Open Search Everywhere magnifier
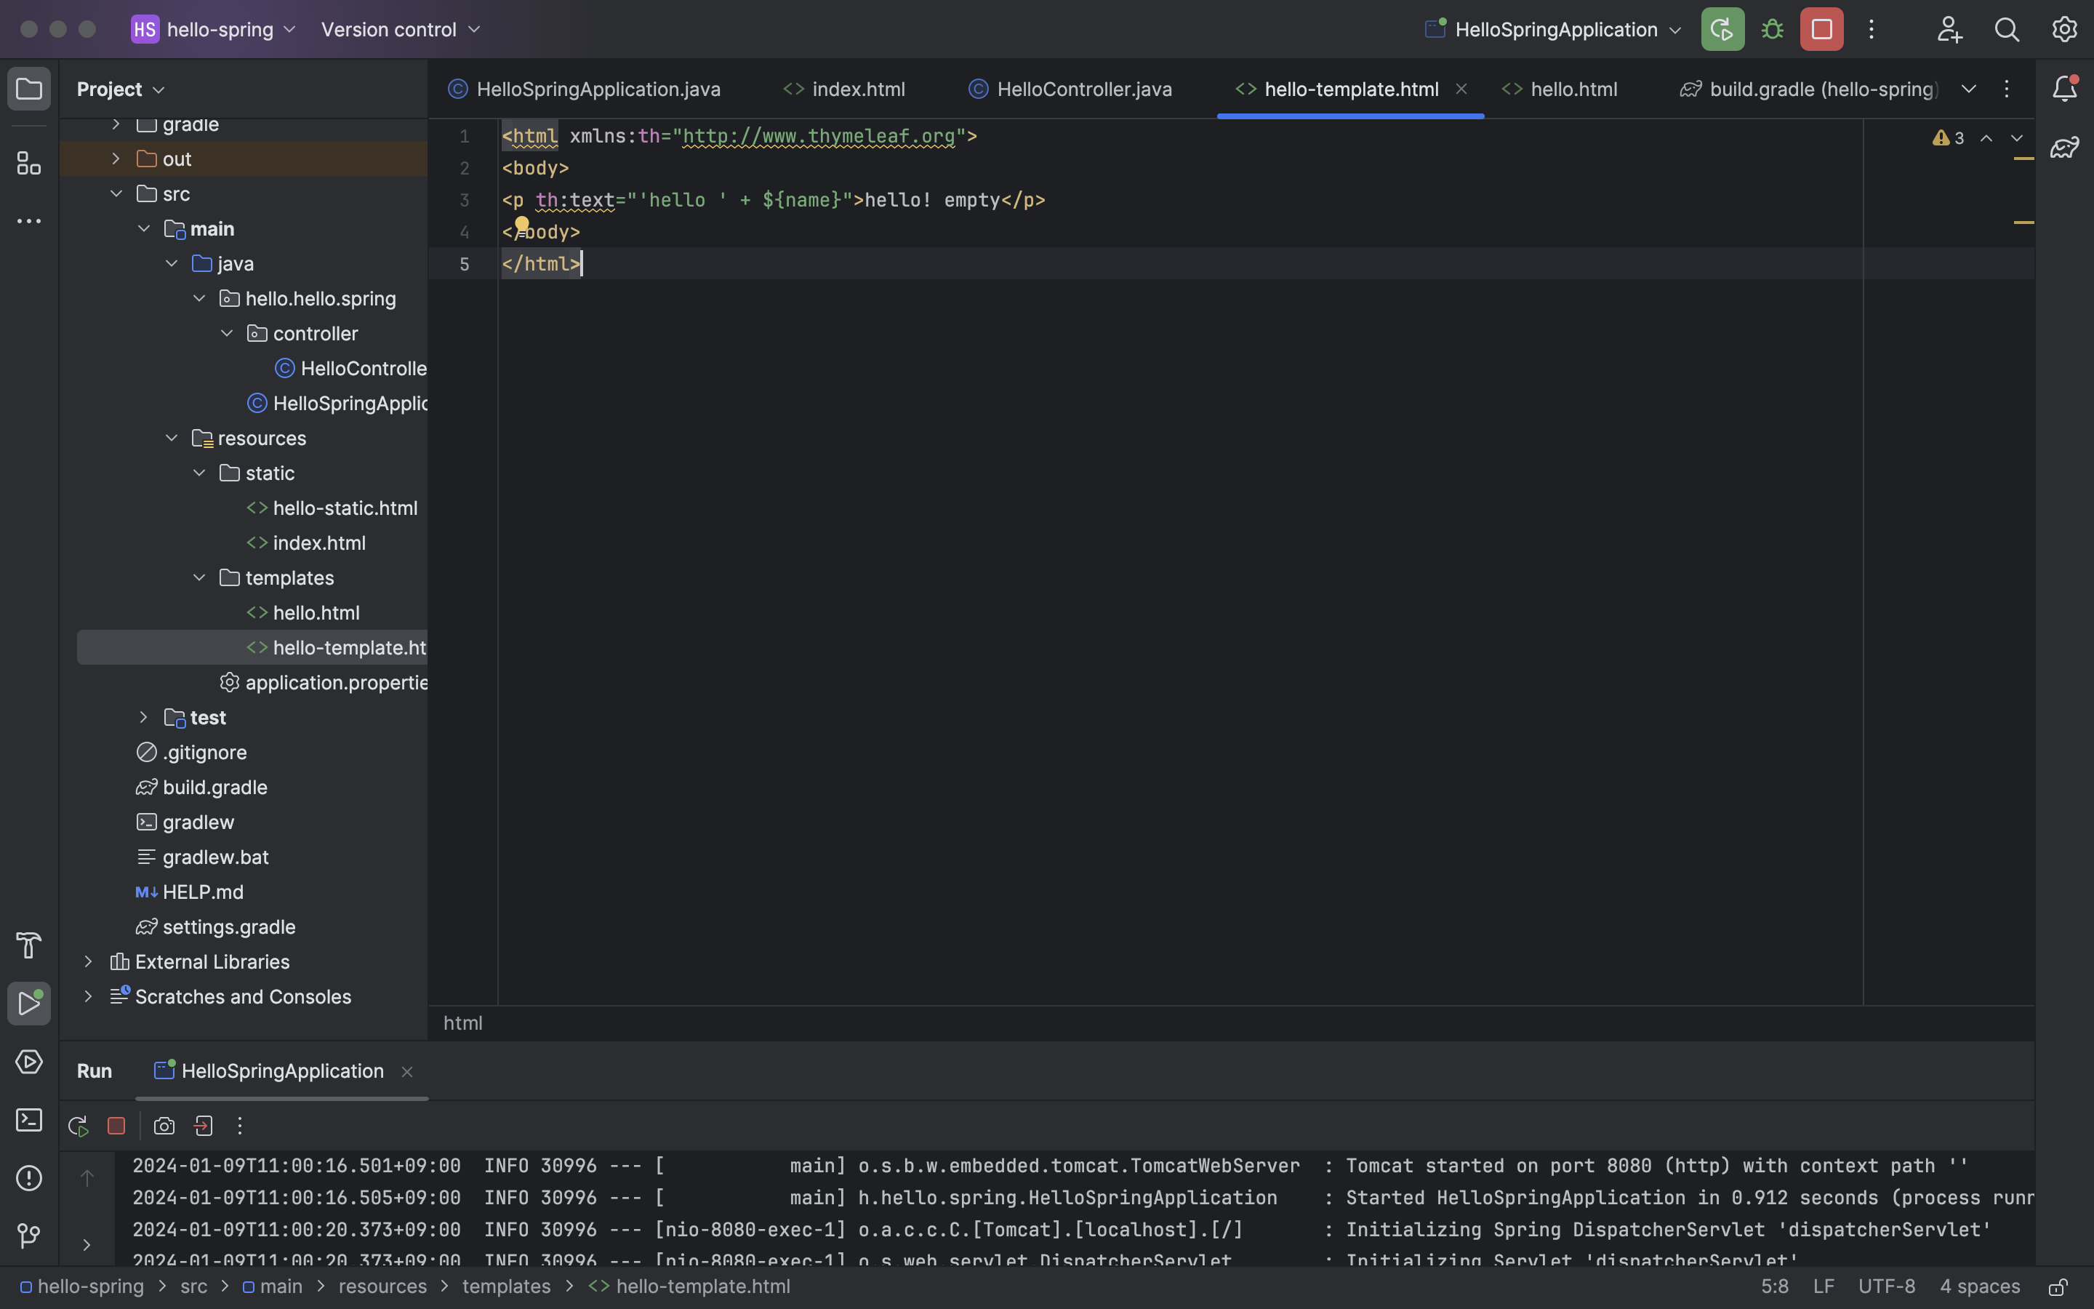This screenshot has height=1309, width=2094. point(2007,29)
